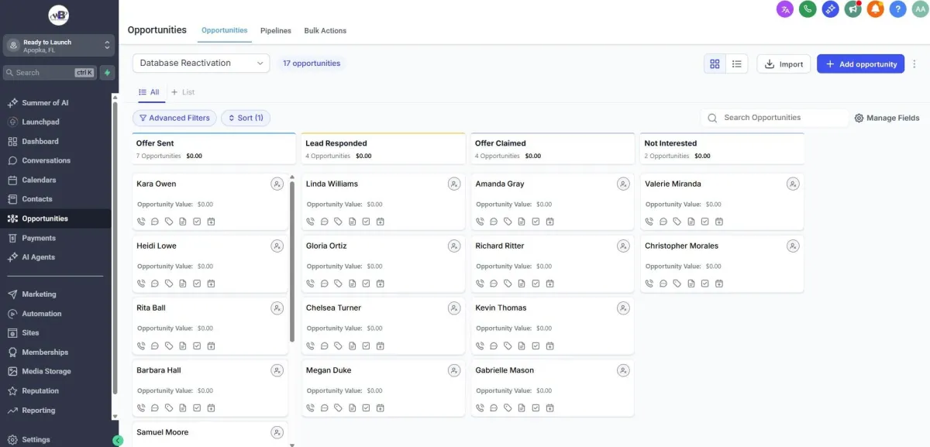
Task: Click the Add opportunity button
Action: click(x=860, y=64)
